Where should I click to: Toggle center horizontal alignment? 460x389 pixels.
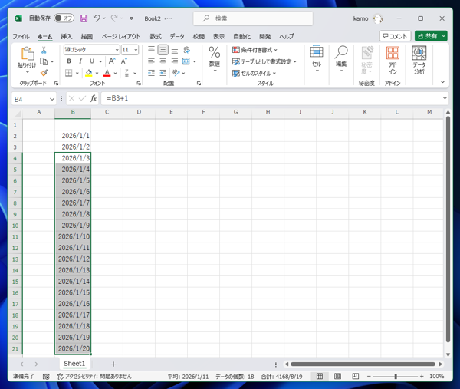(x=163, y=61)
